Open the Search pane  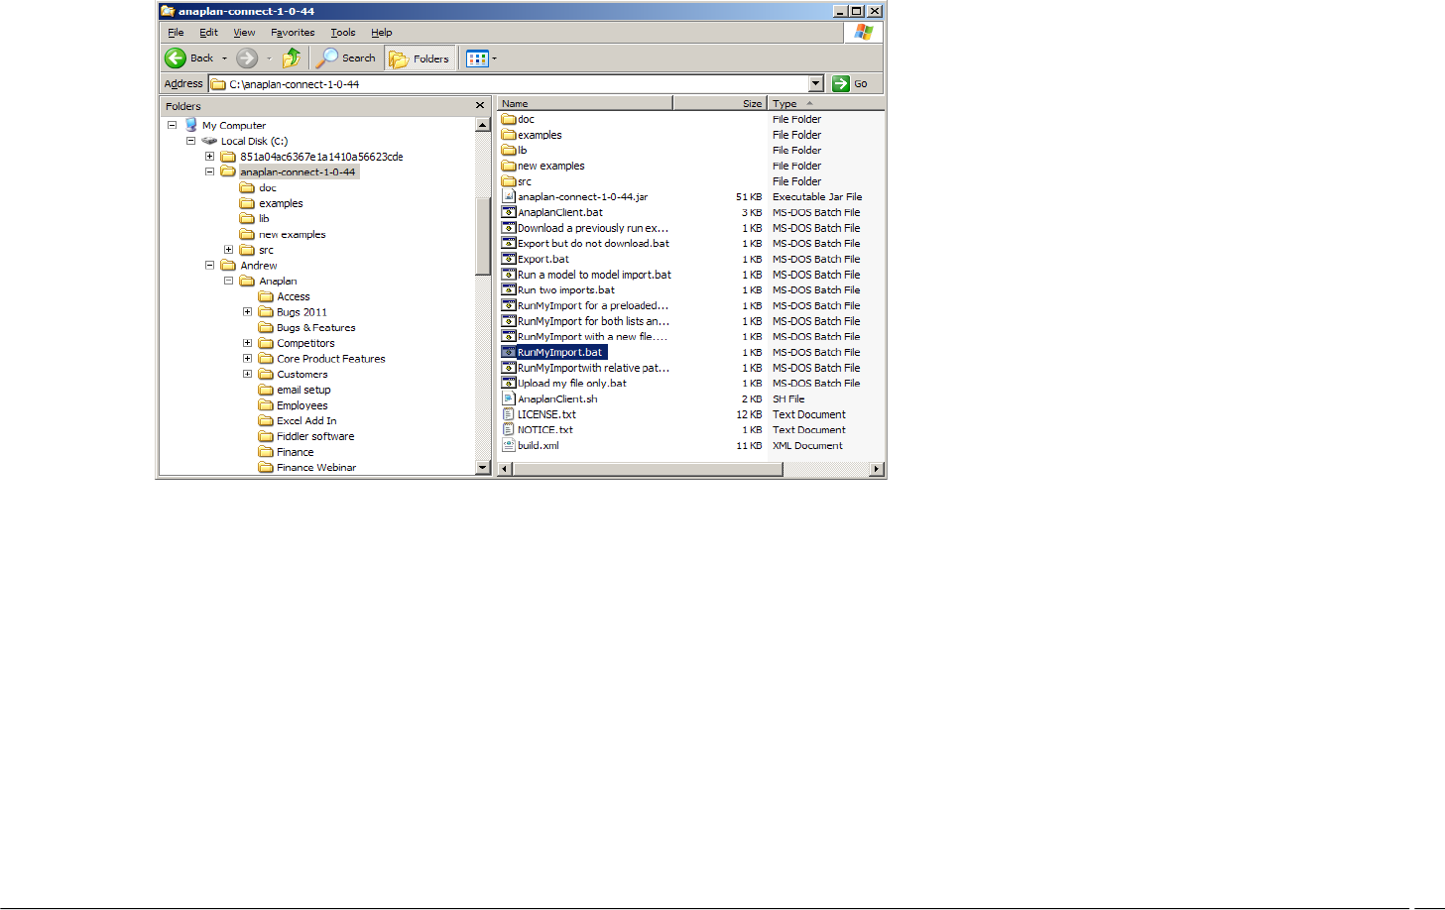[346, 58]
